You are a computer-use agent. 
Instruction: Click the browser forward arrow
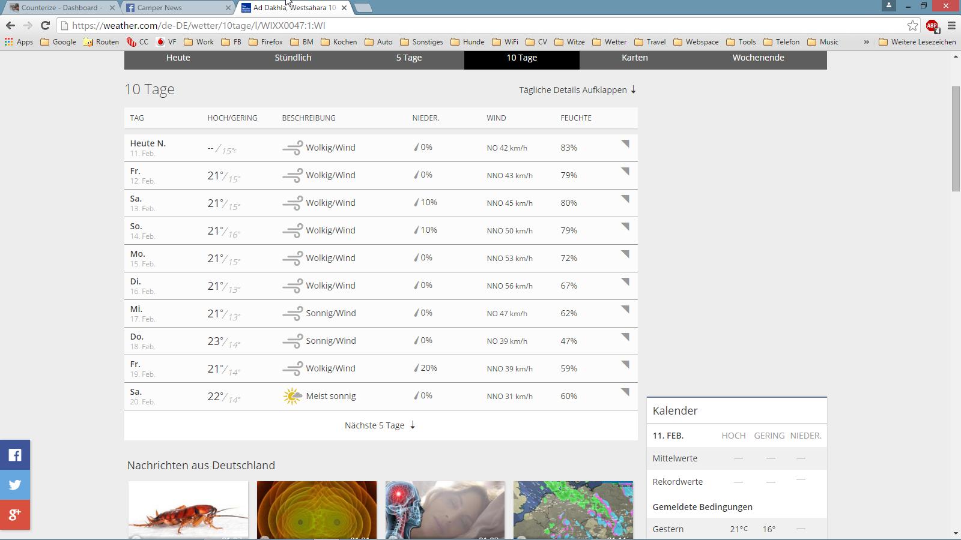[28, 25]
